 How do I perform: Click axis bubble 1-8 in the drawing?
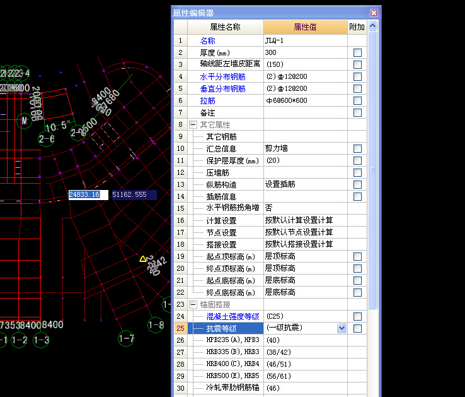coord(156,325)
